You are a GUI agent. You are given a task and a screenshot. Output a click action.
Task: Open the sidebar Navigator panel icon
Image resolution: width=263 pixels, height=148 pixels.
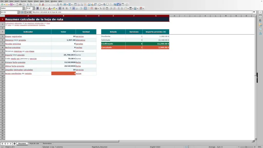[x=260, y=29]
